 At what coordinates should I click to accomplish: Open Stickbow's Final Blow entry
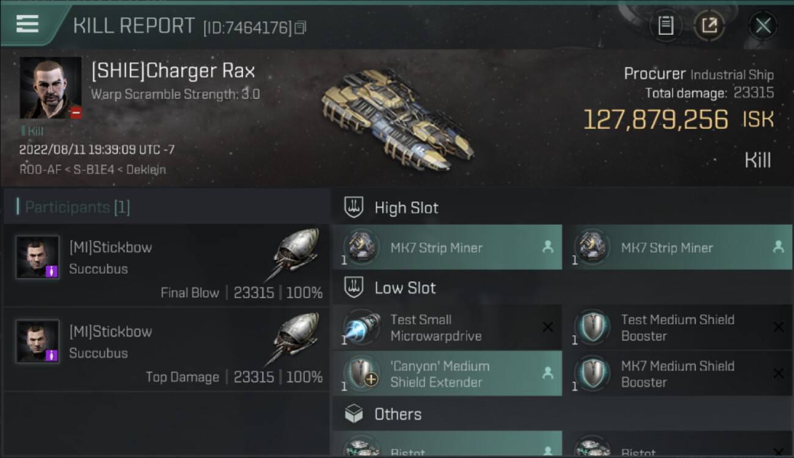tap(167, 265)
